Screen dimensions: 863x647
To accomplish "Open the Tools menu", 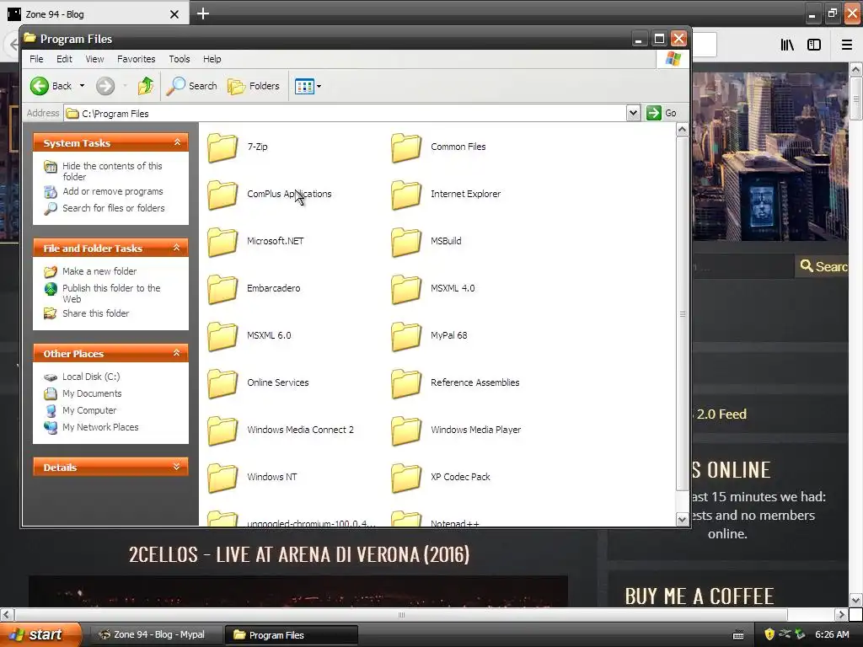I will coord(180,59).
